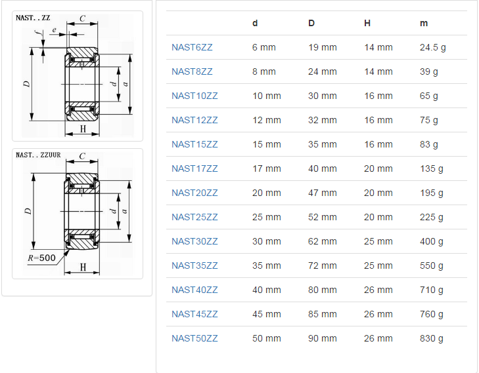Click the NAST10ZZ product link
The height and width of the screenshot is (373, 479).
pos(194,96)
